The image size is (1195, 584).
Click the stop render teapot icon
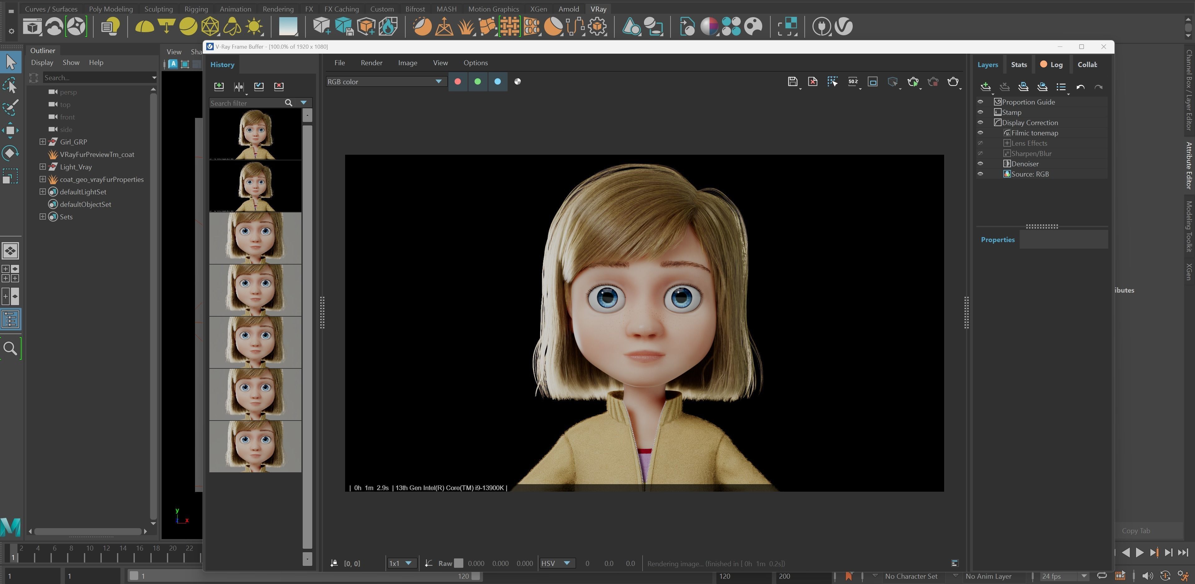click(x=933, y=82)
